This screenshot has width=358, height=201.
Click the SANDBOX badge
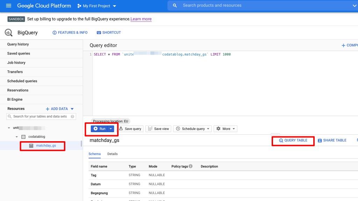[x=16, y=19]
